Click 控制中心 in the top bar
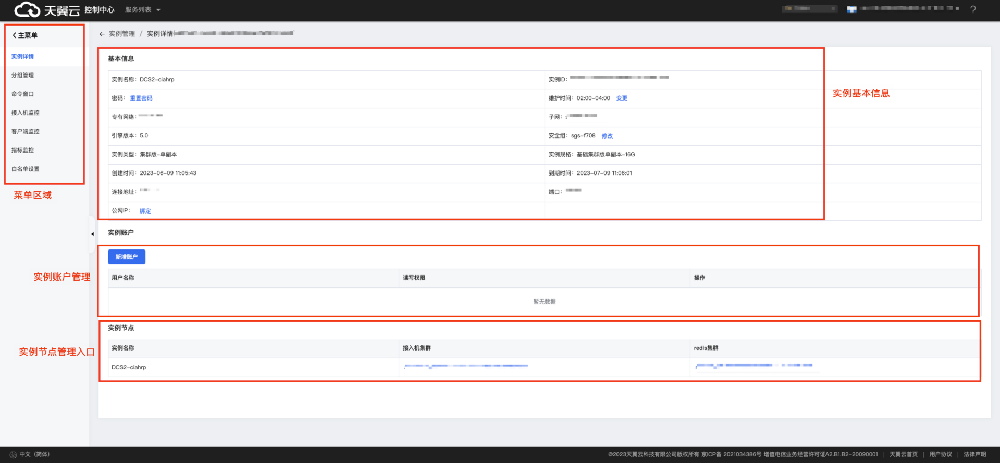1000x463 pixels. [100, 10]
